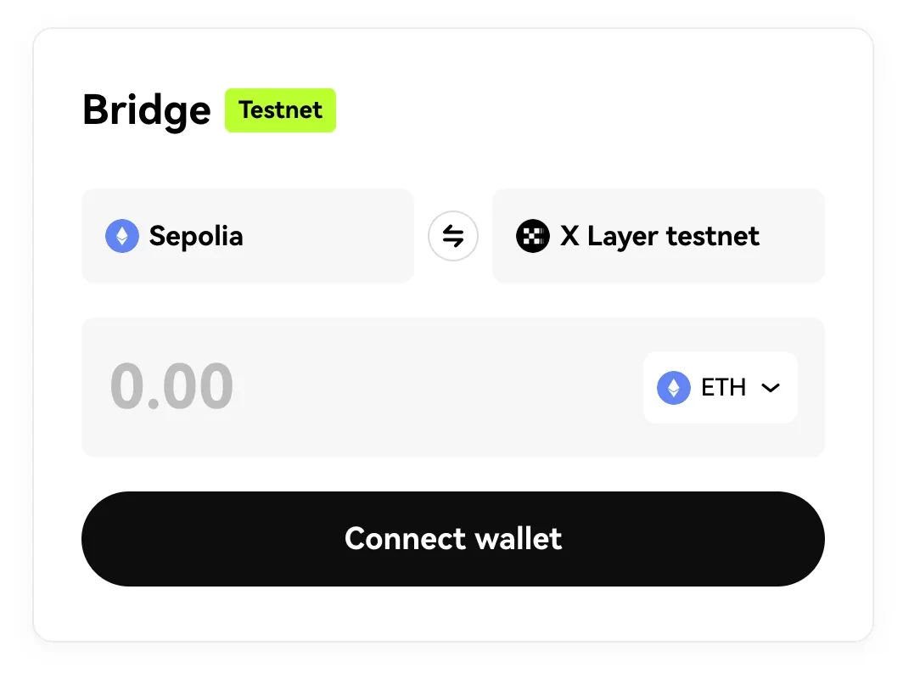903x696 pixels.
Task: Open the Sepolia source network selector
Action: [x=248, y=236]
